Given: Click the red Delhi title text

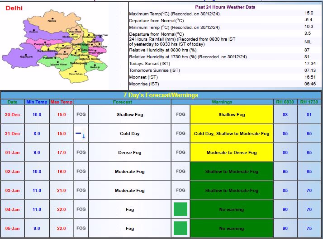Looking at the screenshot, I should coord(14,8).
